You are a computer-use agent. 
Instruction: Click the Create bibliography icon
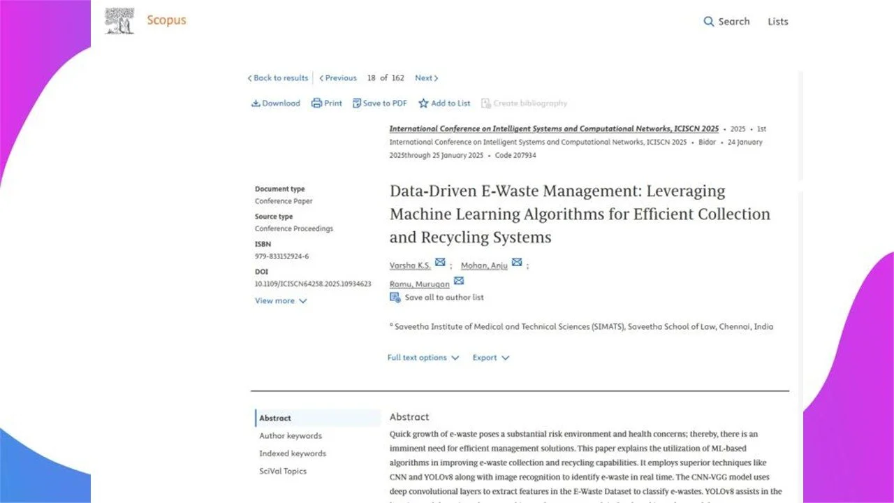(x=486, y=103)
